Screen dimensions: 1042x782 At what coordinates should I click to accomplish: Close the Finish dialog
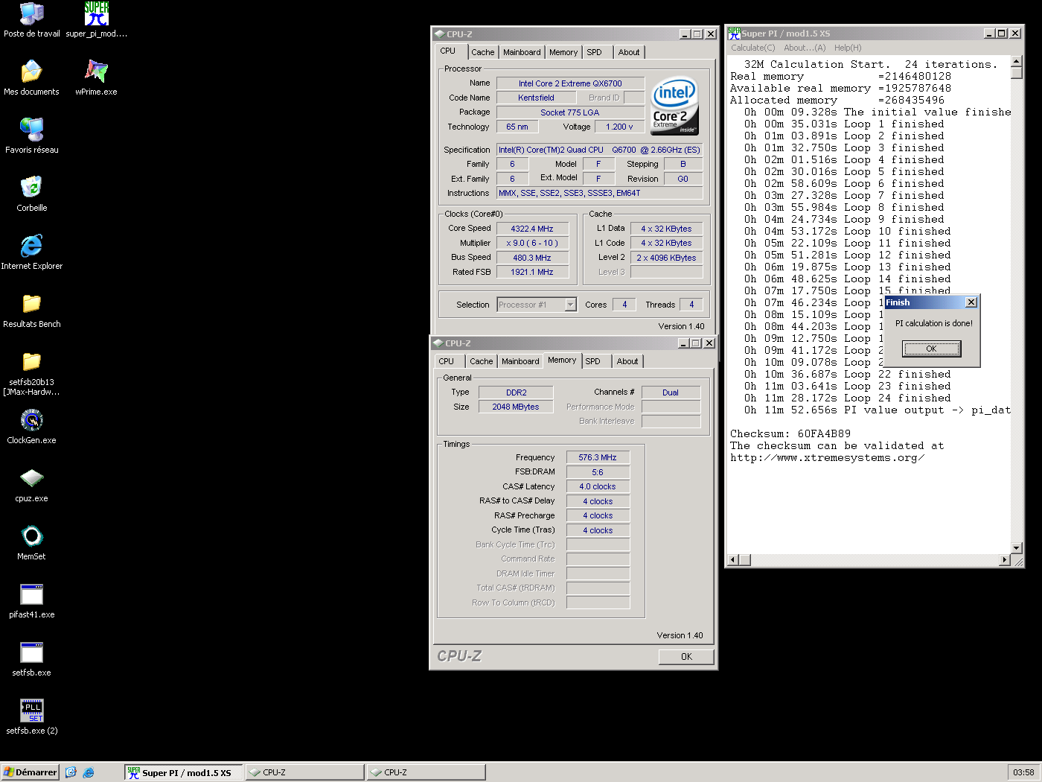pyautogui.click(x=971, y=302)
